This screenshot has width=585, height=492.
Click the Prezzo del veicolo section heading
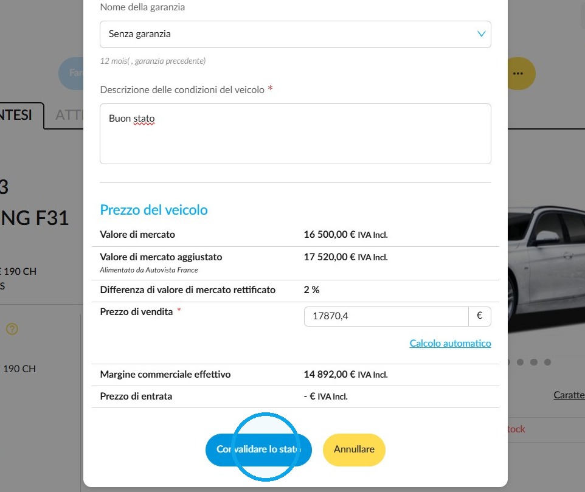coord(154,210)
